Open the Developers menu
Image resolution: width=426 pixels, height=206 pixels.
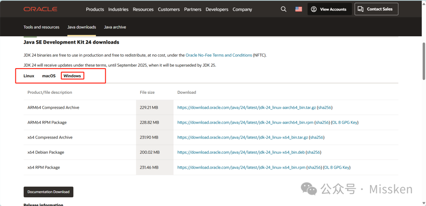(217, 9)
